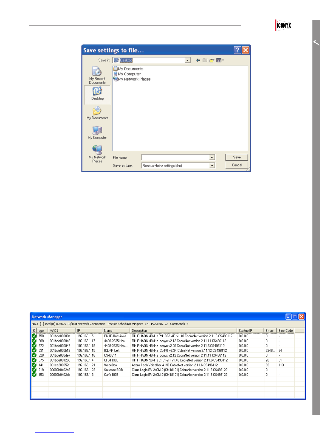Click the green status icon for 192.168.1.17
336x435 pixels.
(x=34, y=341)
